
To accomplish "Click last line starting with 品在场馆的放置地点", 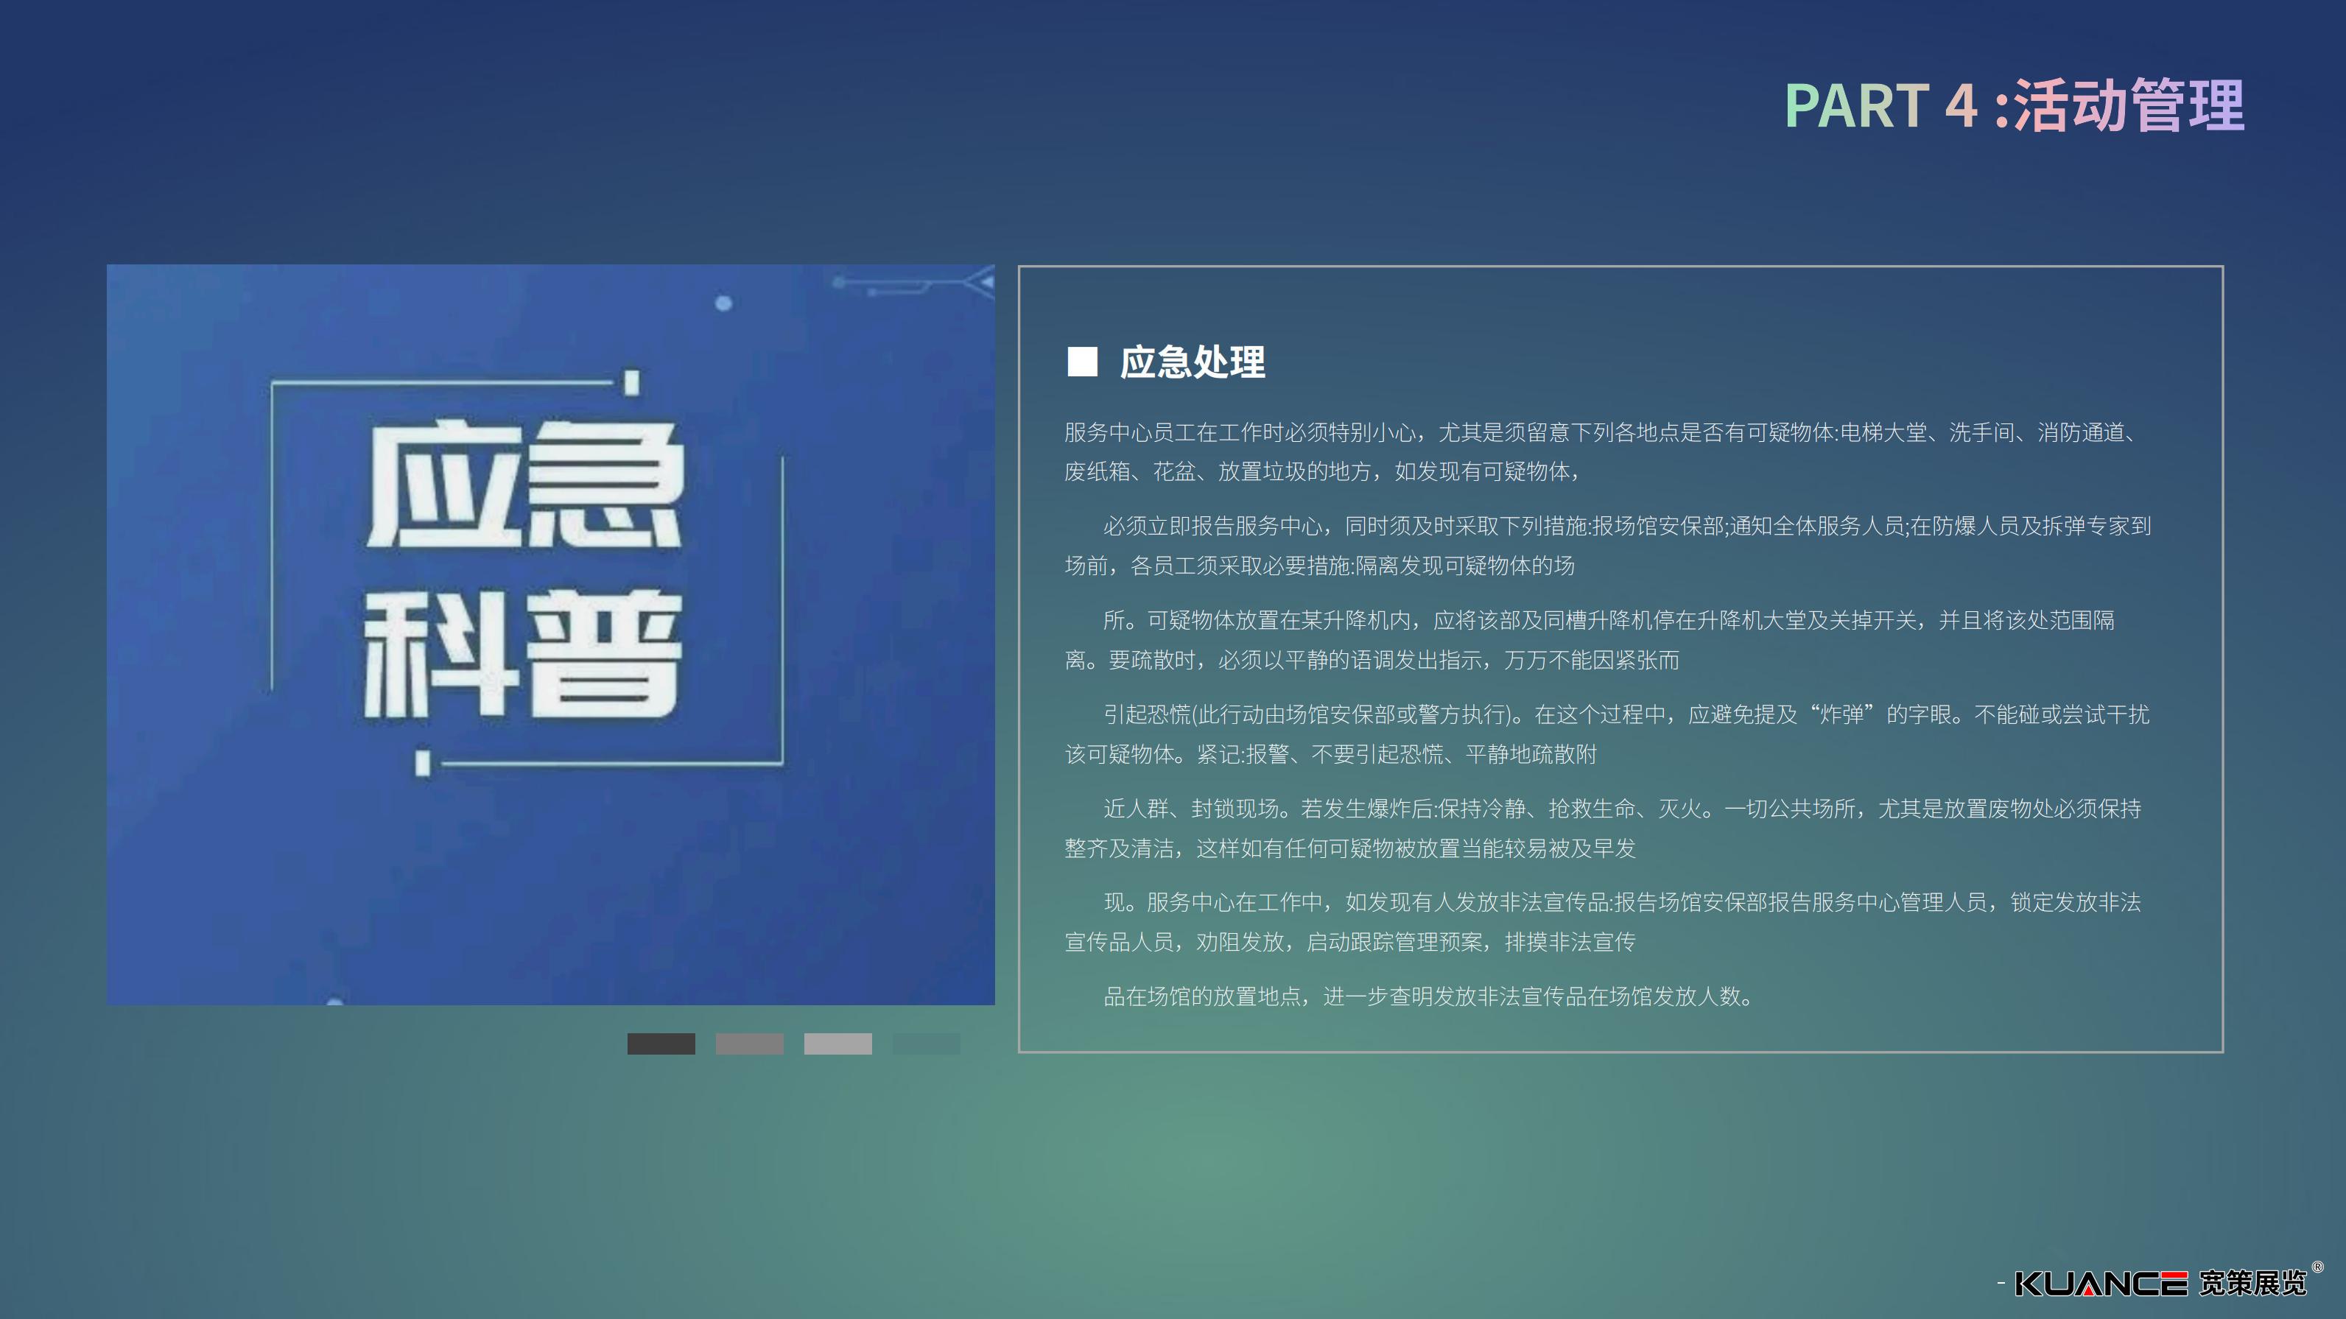I will pyautogui.click(x=1428, y=996).
